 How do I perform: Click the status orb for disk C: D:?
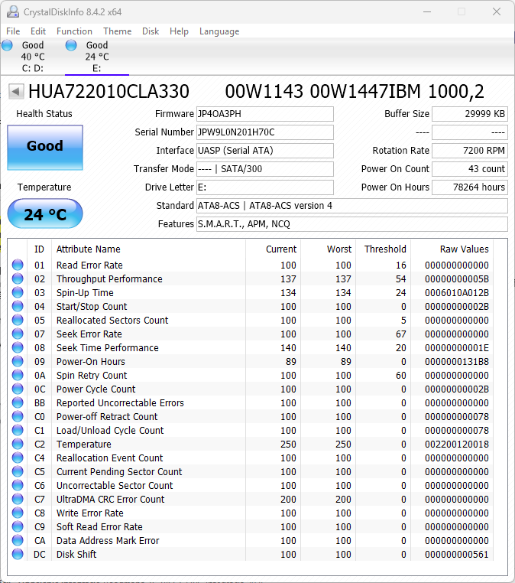coord(7,45)
